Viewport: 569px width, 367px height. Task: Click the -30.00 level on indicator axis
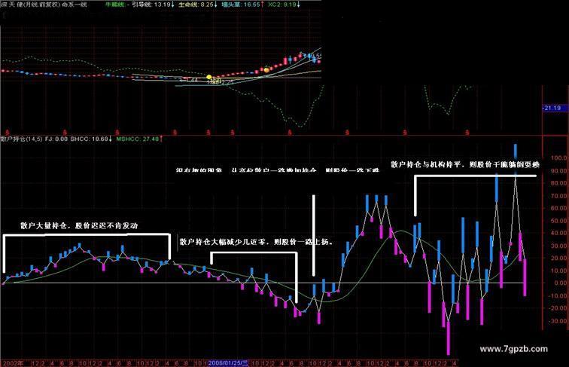coord(558,321)
